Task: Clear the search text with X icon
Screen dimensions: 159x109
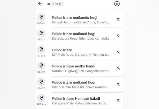Action: tap(117, 4)
